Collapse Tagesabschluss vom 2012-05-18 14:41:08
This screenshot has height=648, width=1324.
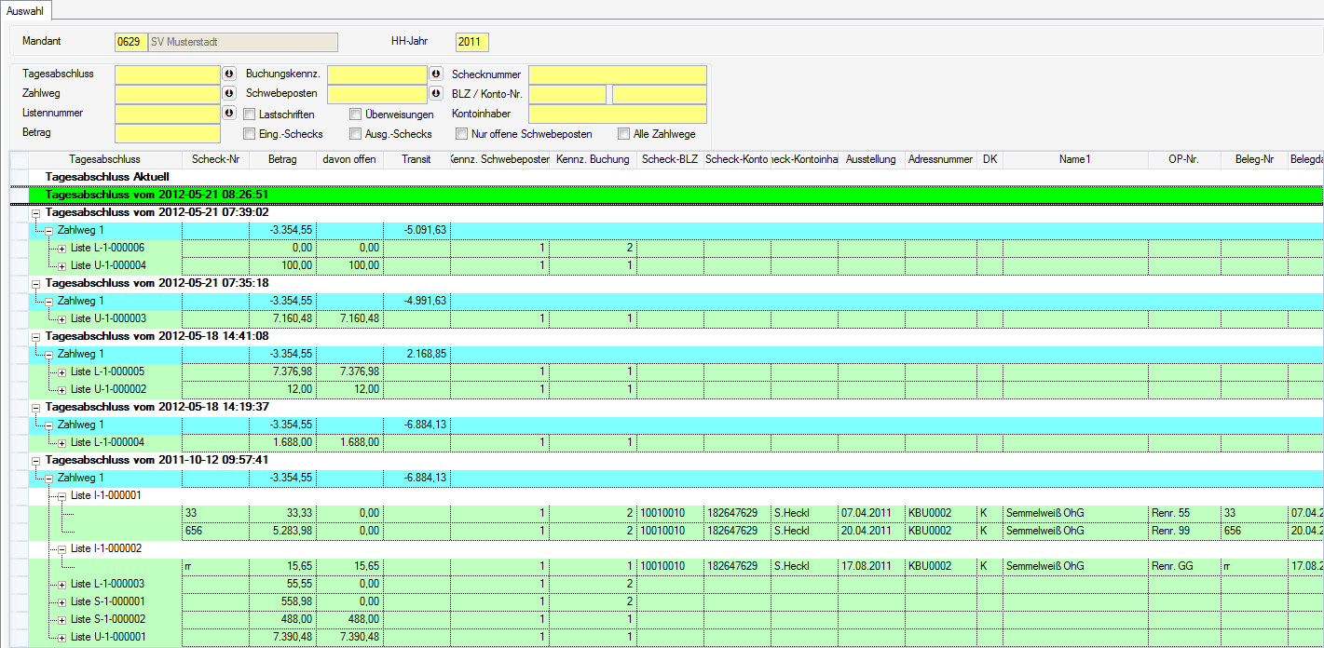(x=35, y=337)
